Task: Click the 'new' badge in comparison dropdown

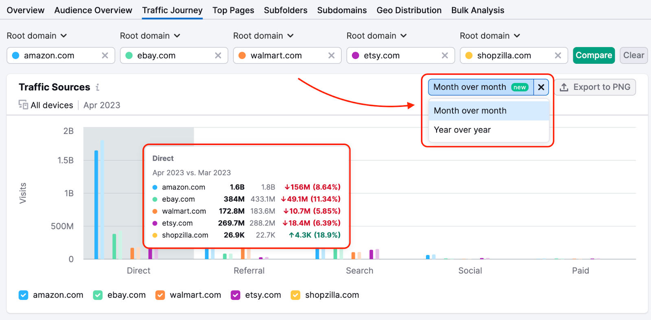Action: tap(520, 87)
